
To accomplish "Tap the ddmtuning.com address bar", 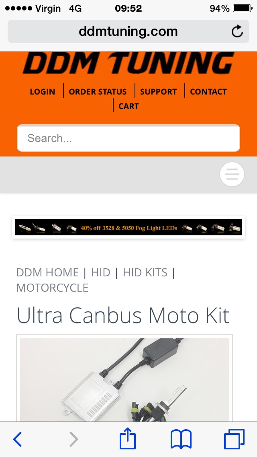I will coord(128,31).
